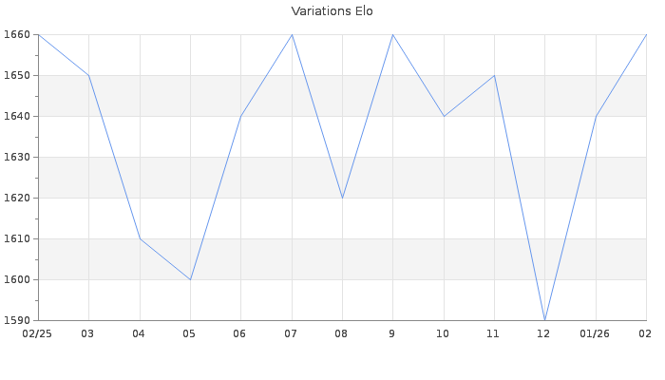Click the line's data point at month 10

[x=444, y=116]
